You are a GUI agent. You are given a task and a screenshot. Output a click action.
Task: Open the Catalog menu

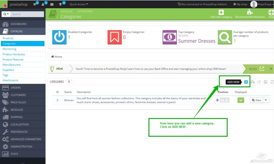tap(23, 31)
